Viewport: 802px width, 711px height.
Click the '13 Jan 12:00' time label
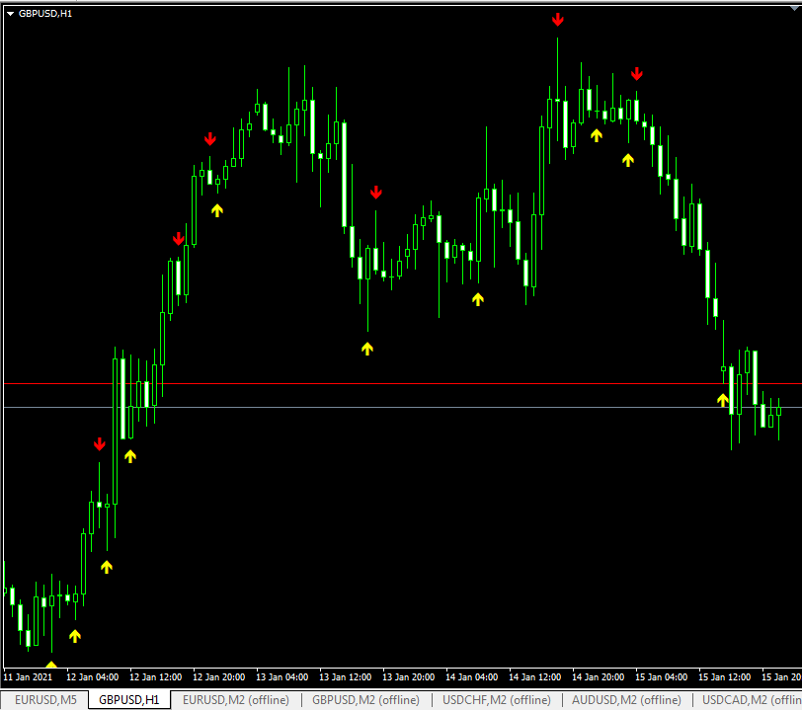click(346, 677)
